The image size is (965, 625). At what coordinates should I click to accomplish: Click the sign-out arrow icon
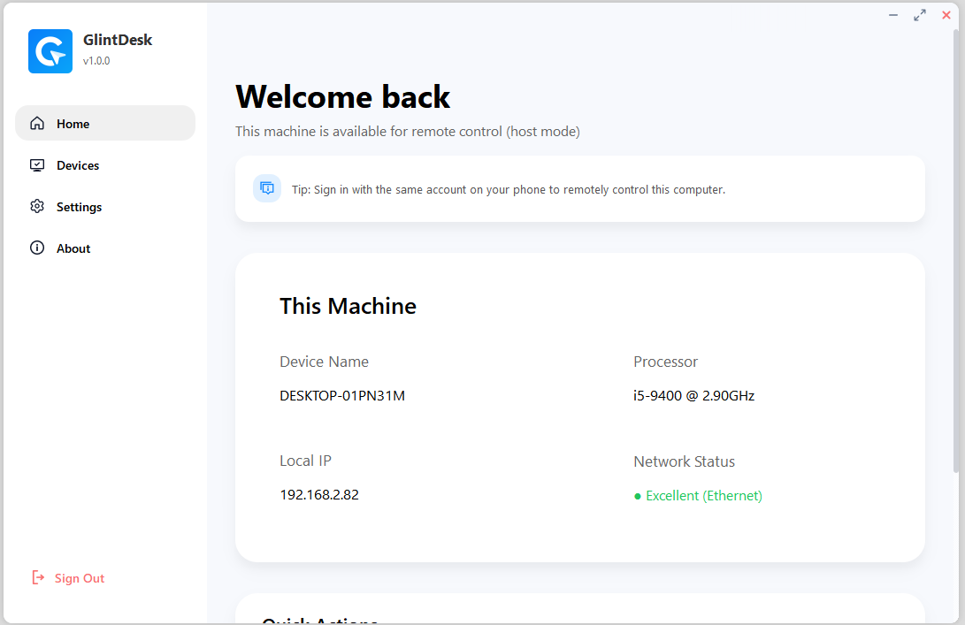(37, 577)
